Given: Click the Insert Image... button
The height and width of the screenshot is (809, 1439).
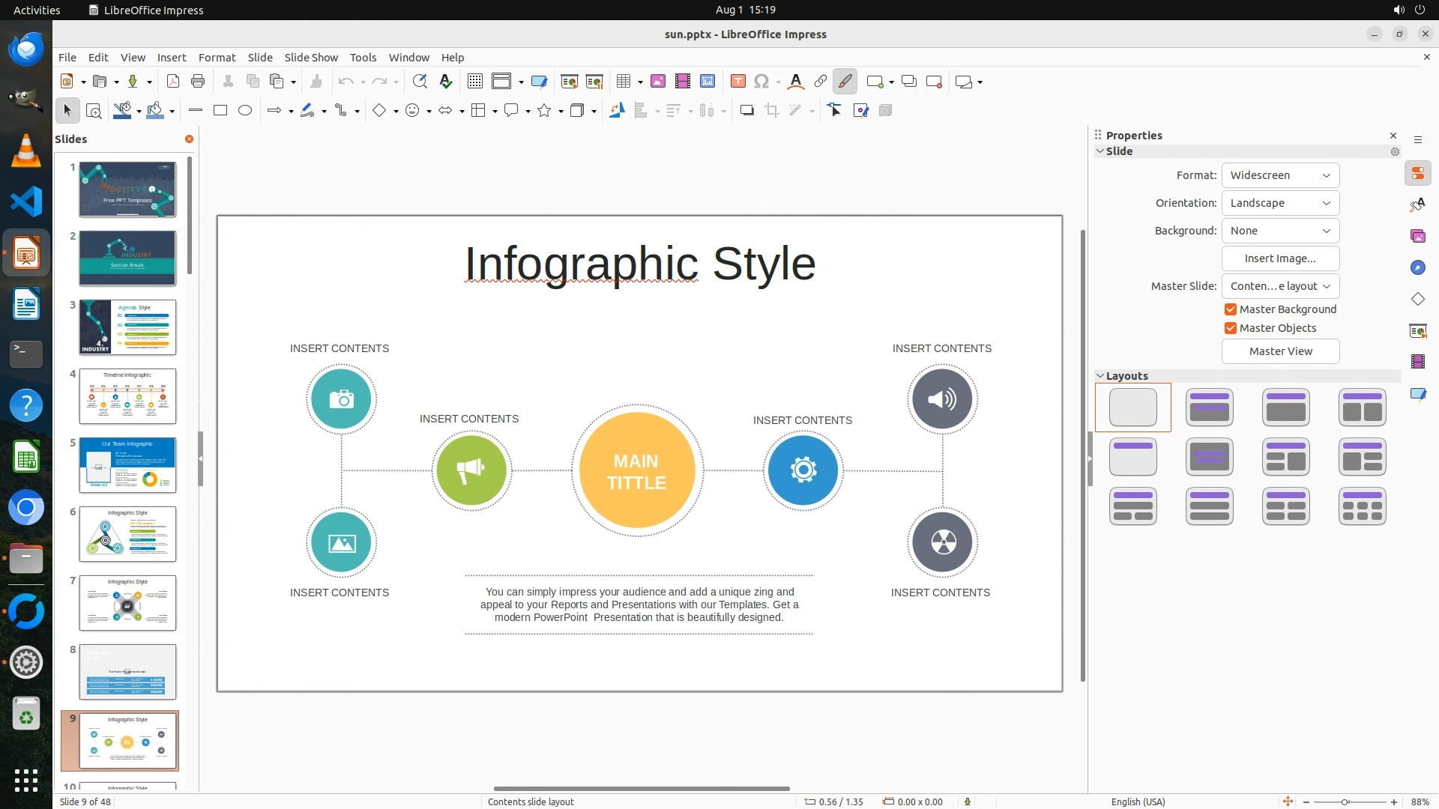Looking at the screenshot, I should 1280,258.
